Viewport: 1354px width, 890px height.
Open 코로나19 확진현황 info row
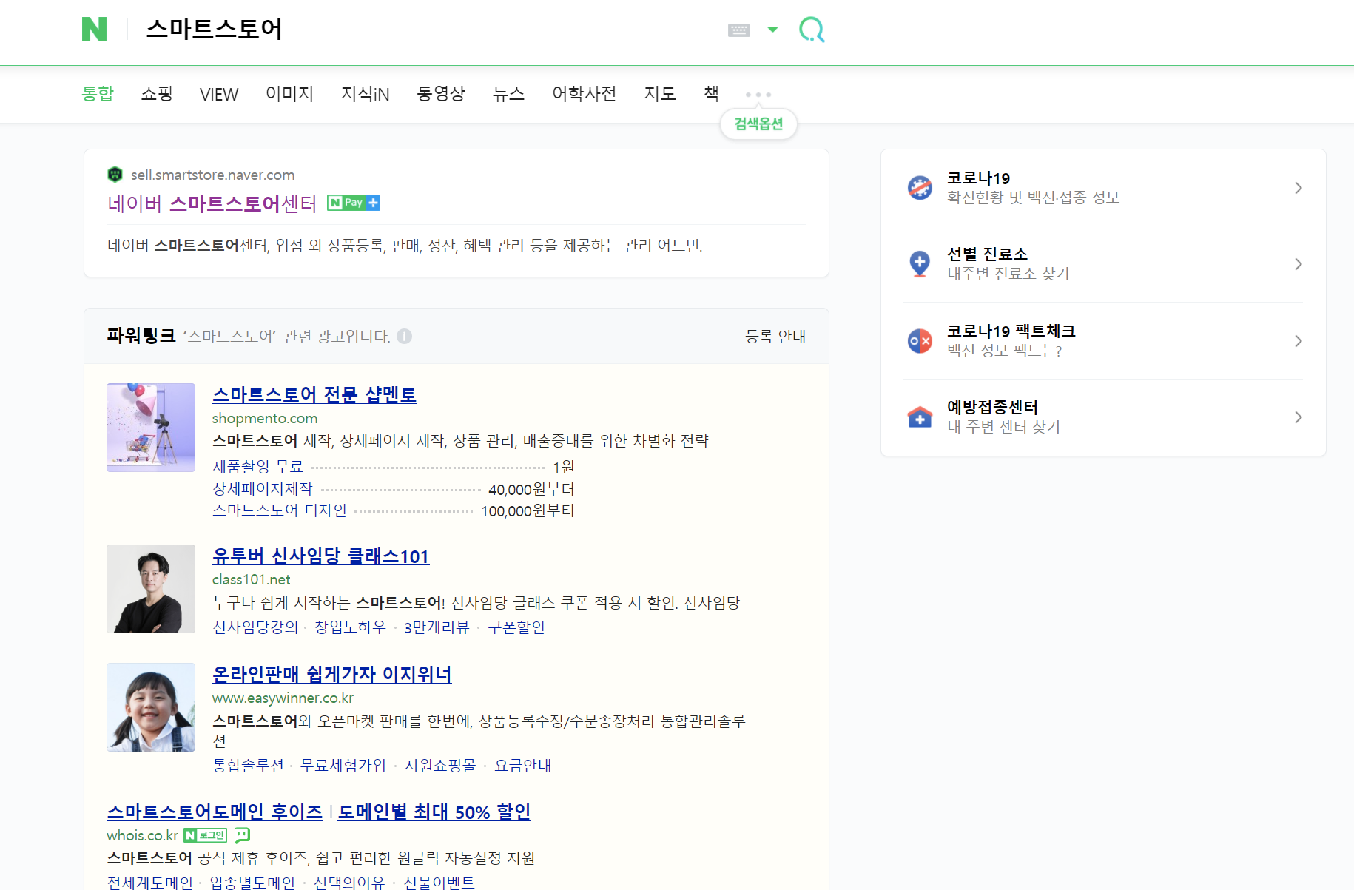[1103, 188]
